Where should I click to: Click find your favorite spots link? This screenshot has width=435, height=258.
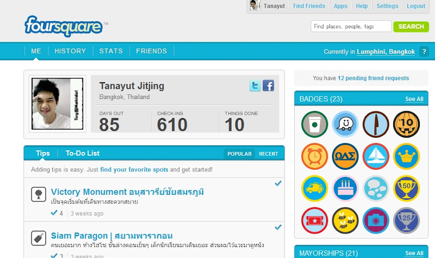[x=134, y=169]
